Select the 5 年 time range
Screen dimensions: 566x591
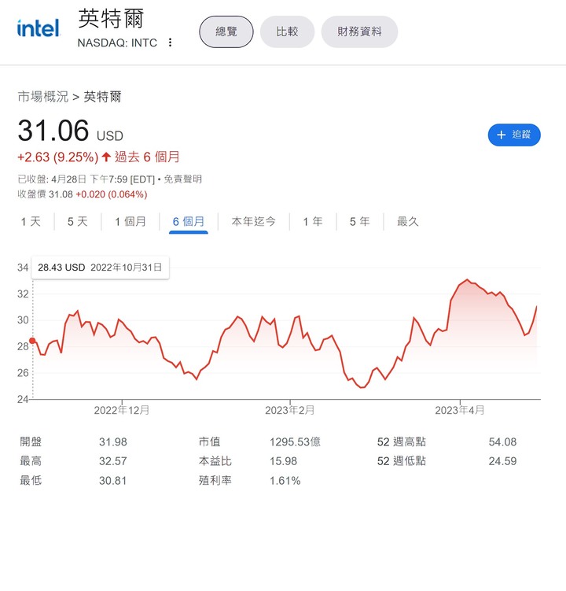[359, 221]
